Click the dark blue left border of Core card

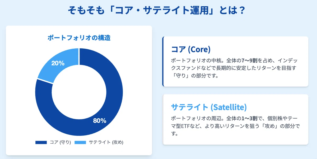(163, 62)
